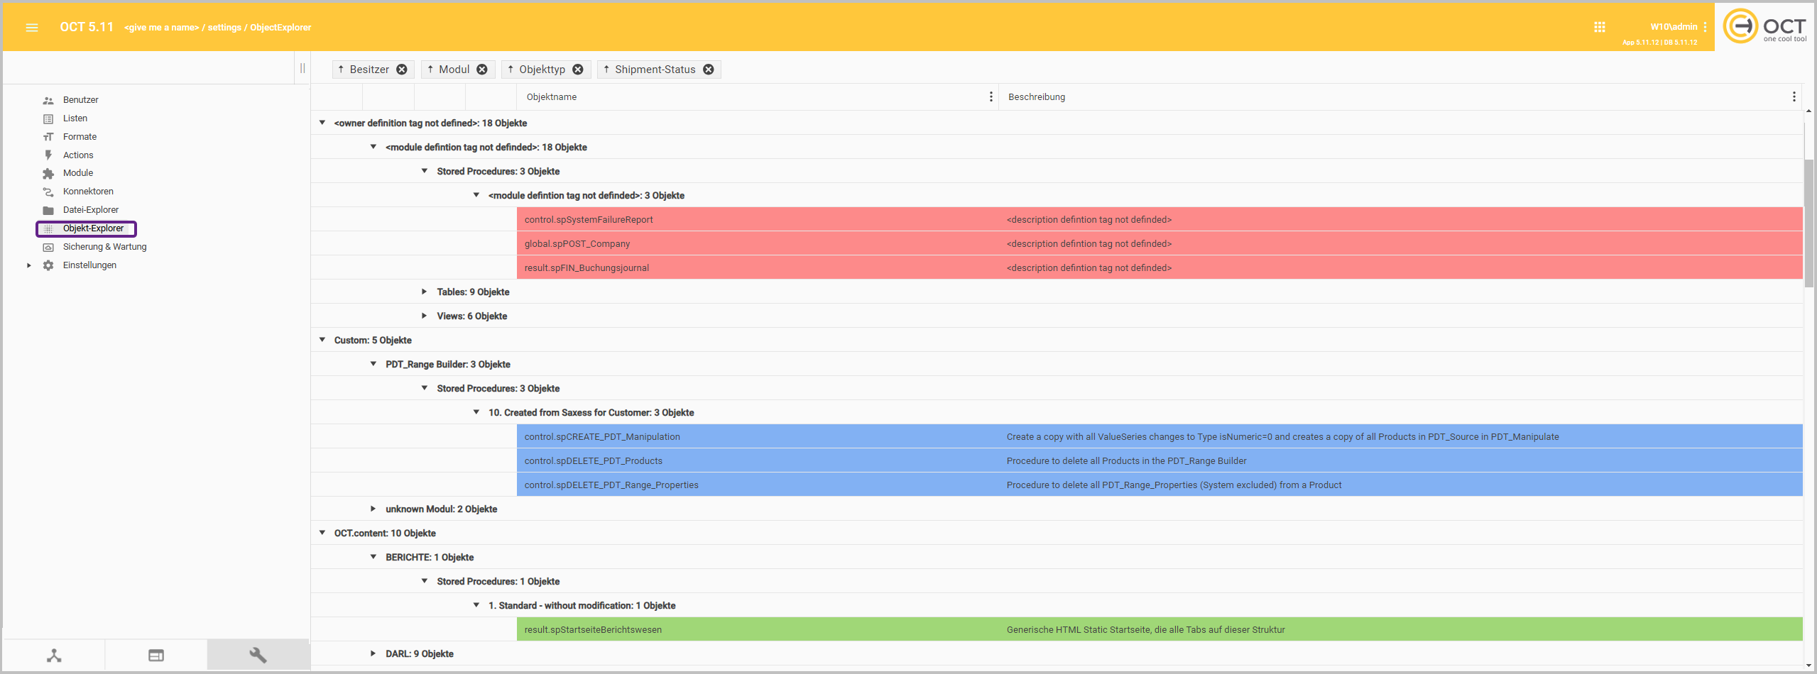Click the window layout icon at bottom
The height and width of the screenshot is (674, 1817).
pyautogui.click(x=156, y=655)
